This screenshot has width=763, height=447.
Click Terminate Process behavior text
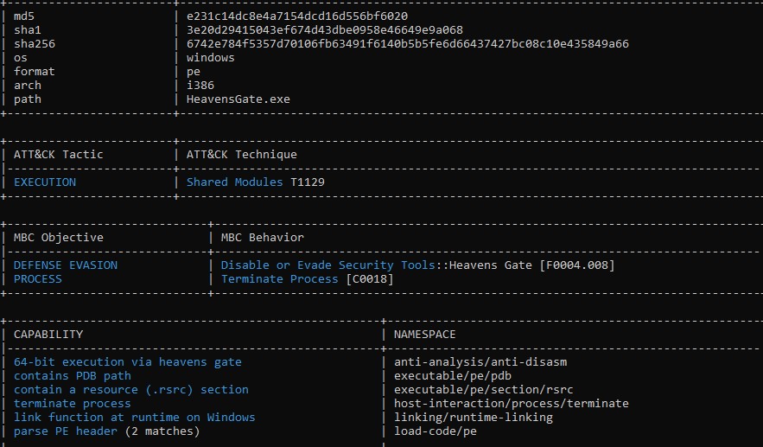tap(279, 279)
